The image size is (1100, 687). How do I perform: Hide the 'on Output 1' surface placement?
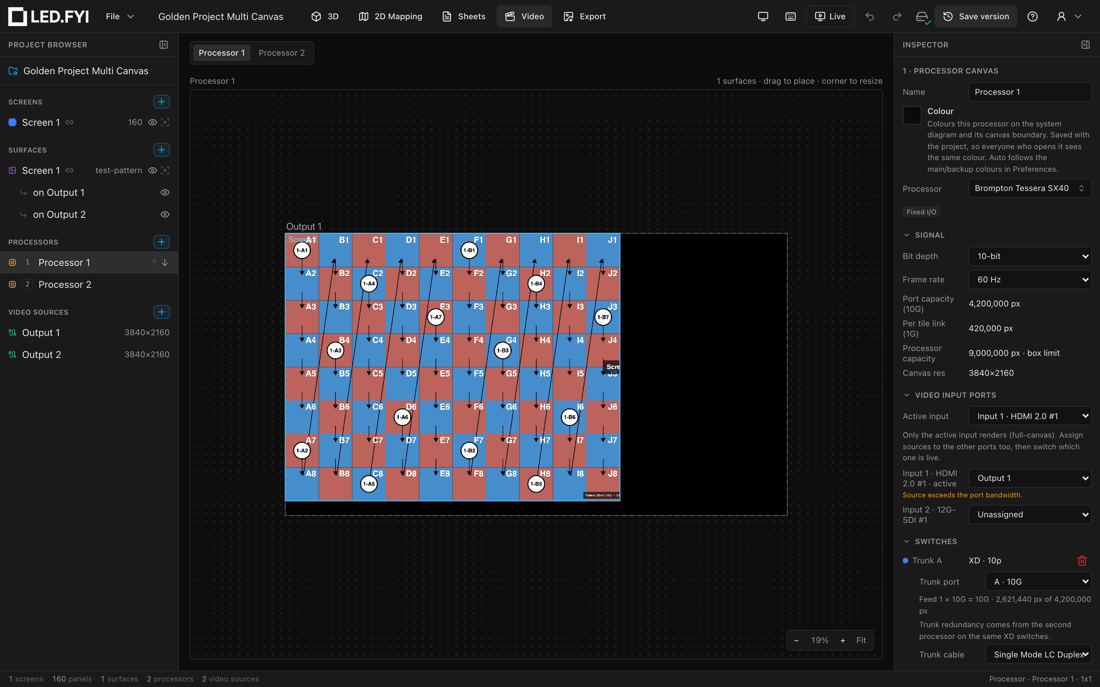click(x=165, y=192)
